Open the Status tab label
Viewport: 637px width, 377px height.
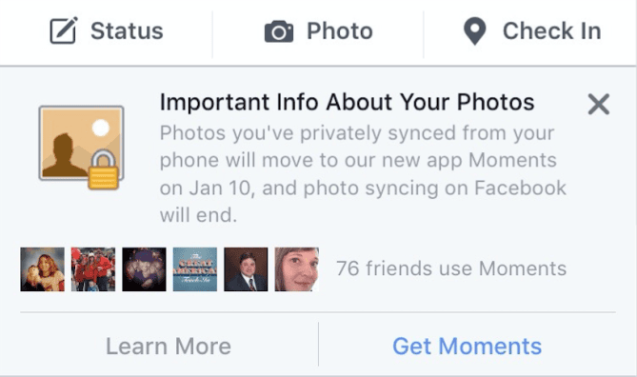click(x=127, y=30)
